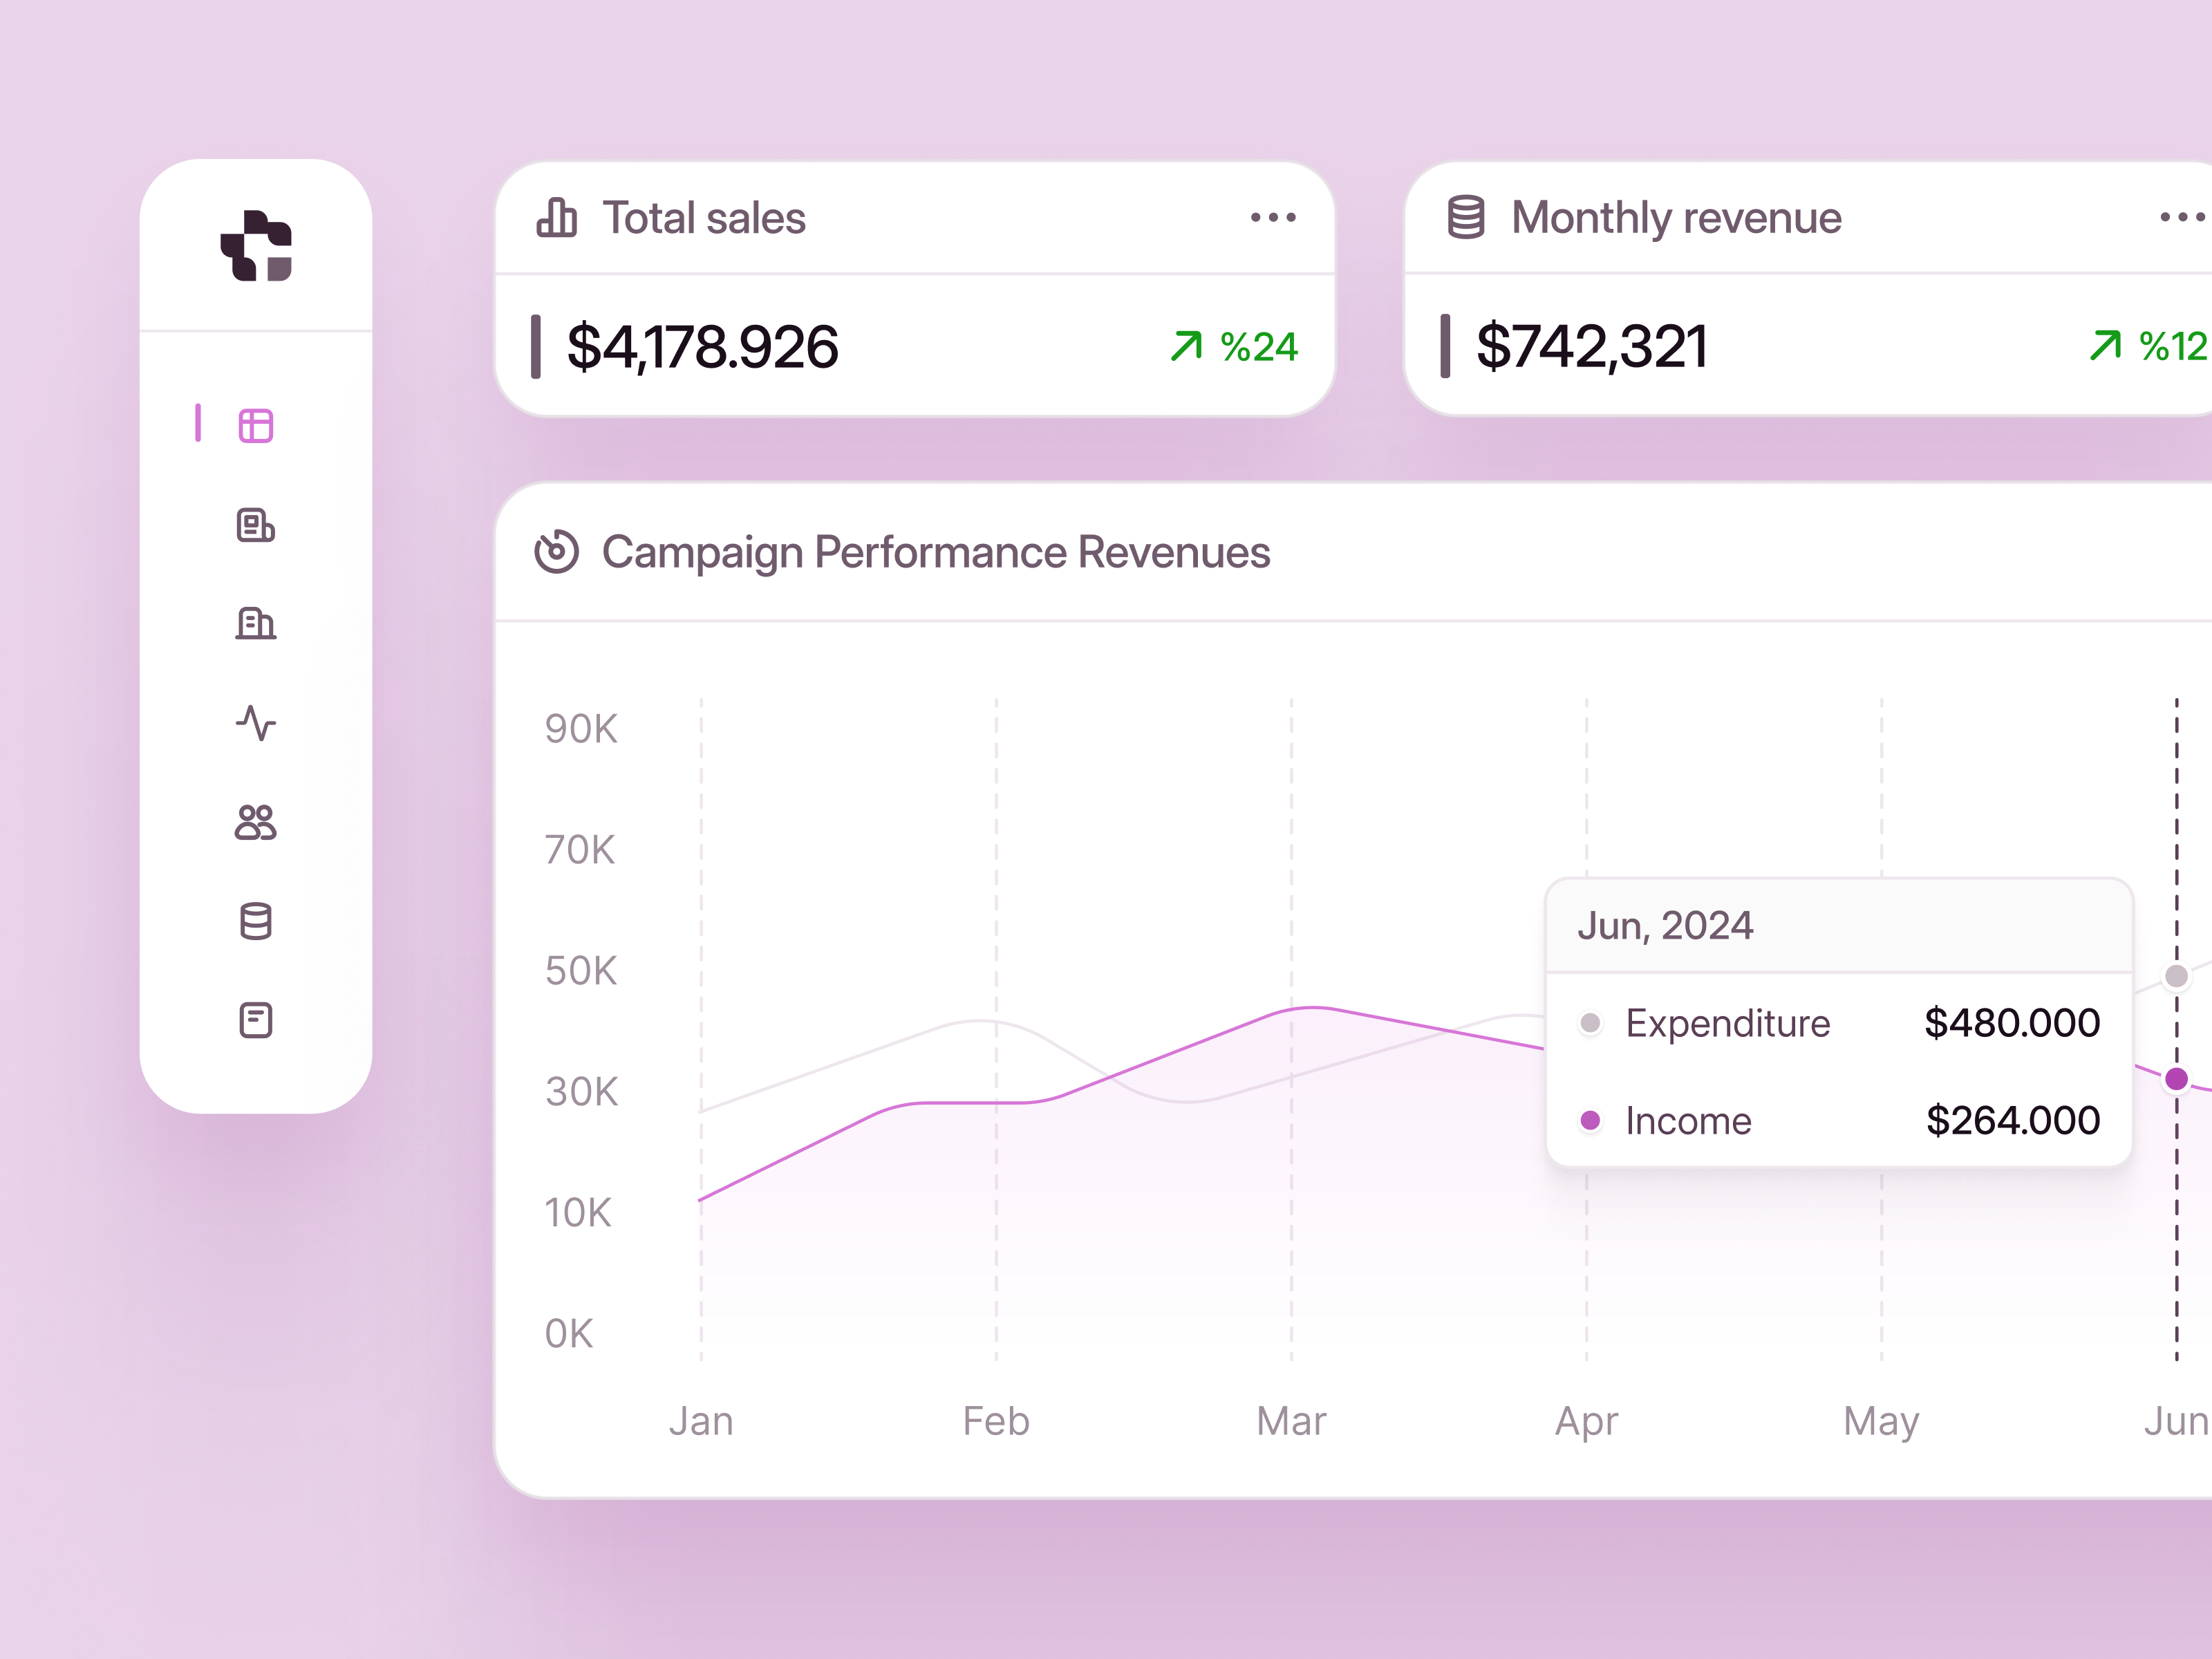Click the green arrow next to %12
2212x1659 pixels.
2106,346
